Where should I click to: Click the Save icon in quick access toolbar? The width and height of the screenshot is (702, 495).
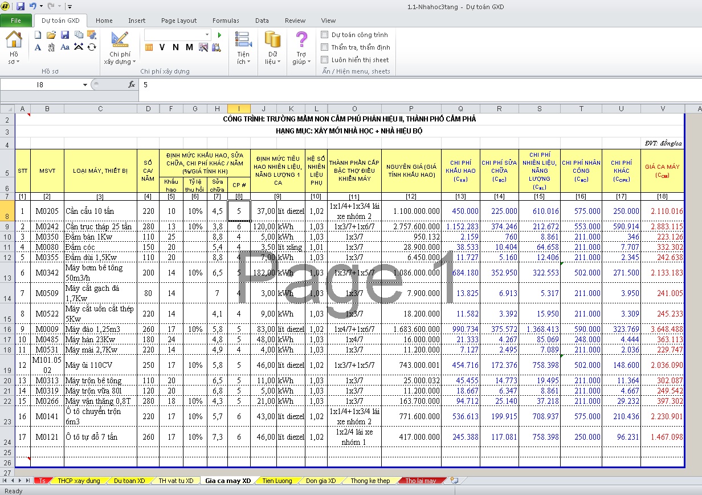tap(21, 6)
